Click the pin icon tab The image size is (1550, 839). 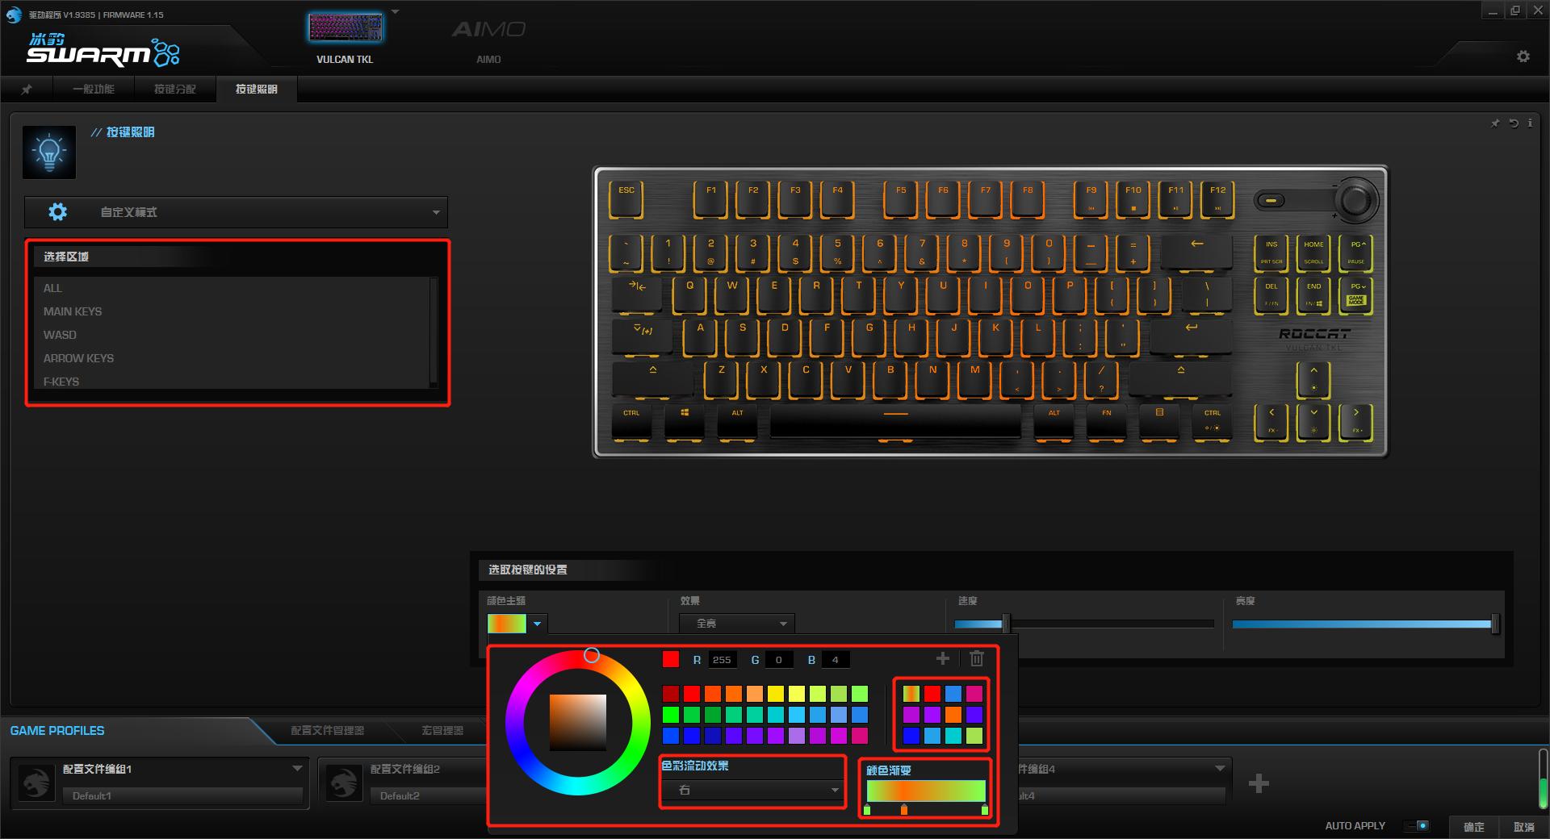[x=27, y=89]
